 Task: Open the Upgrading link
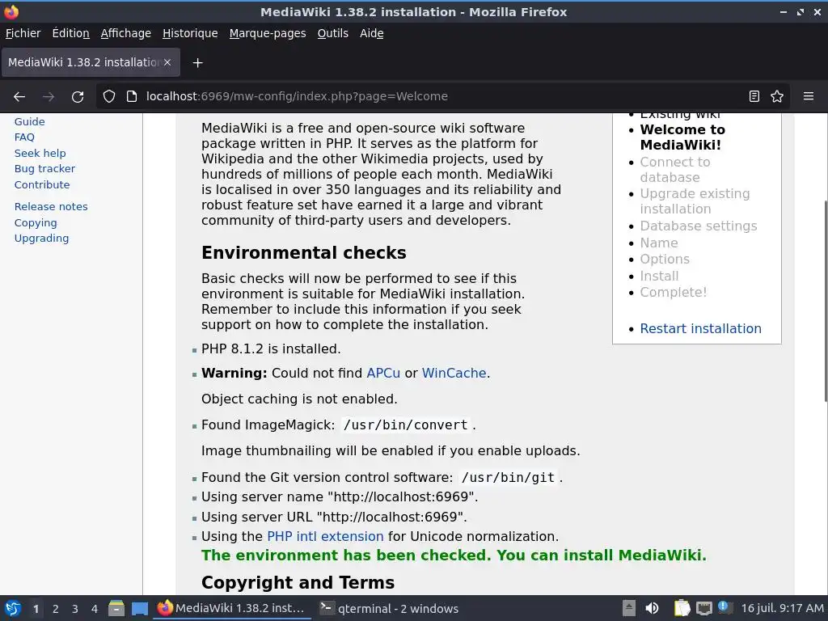click(42, 239)
